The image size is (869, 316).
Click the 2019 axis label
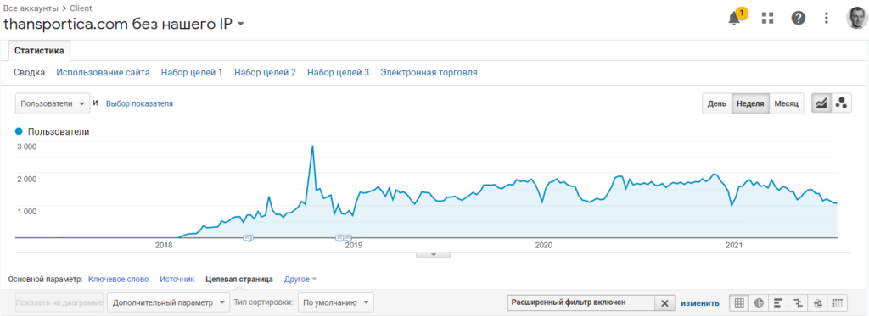coord(353,245)
